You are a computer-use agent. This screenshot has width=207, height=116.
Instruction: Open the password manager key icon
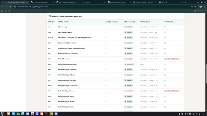coord(192,7)
